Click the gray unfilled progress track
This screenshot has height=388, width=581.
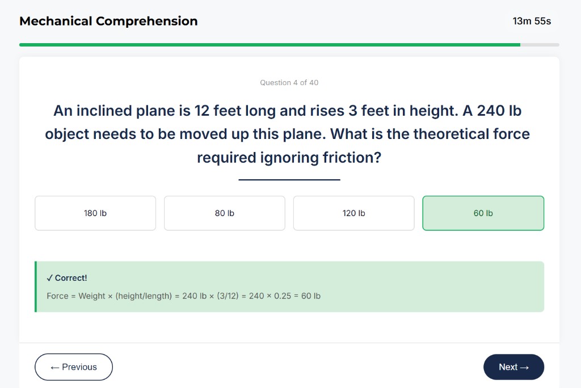pyautogui.click(x=540, y=44)
